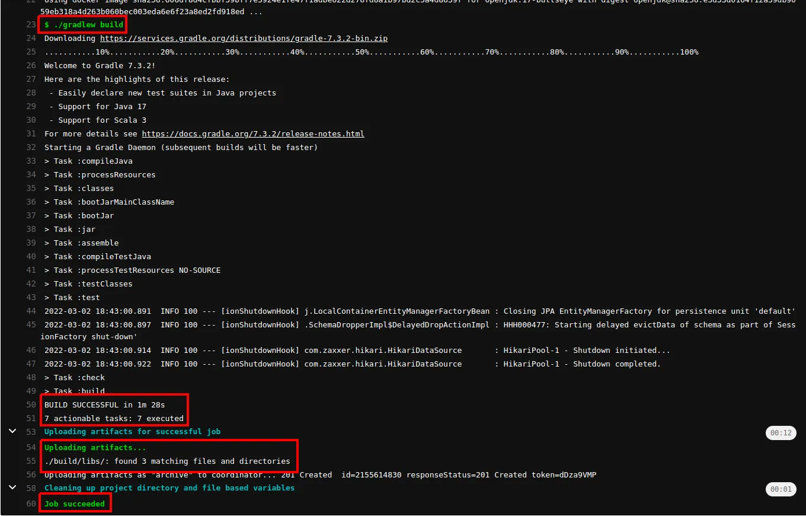The width and height of the screenshot is (806, 516).
Task: Click the '> Task :testClasses' line
Action: 88,284
